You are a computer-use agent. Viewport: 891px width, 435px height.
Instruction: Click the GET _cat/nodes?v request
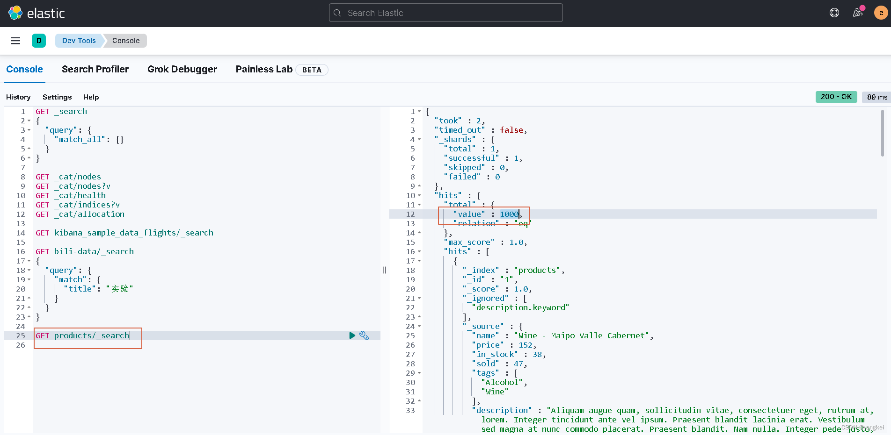(73, 186)
